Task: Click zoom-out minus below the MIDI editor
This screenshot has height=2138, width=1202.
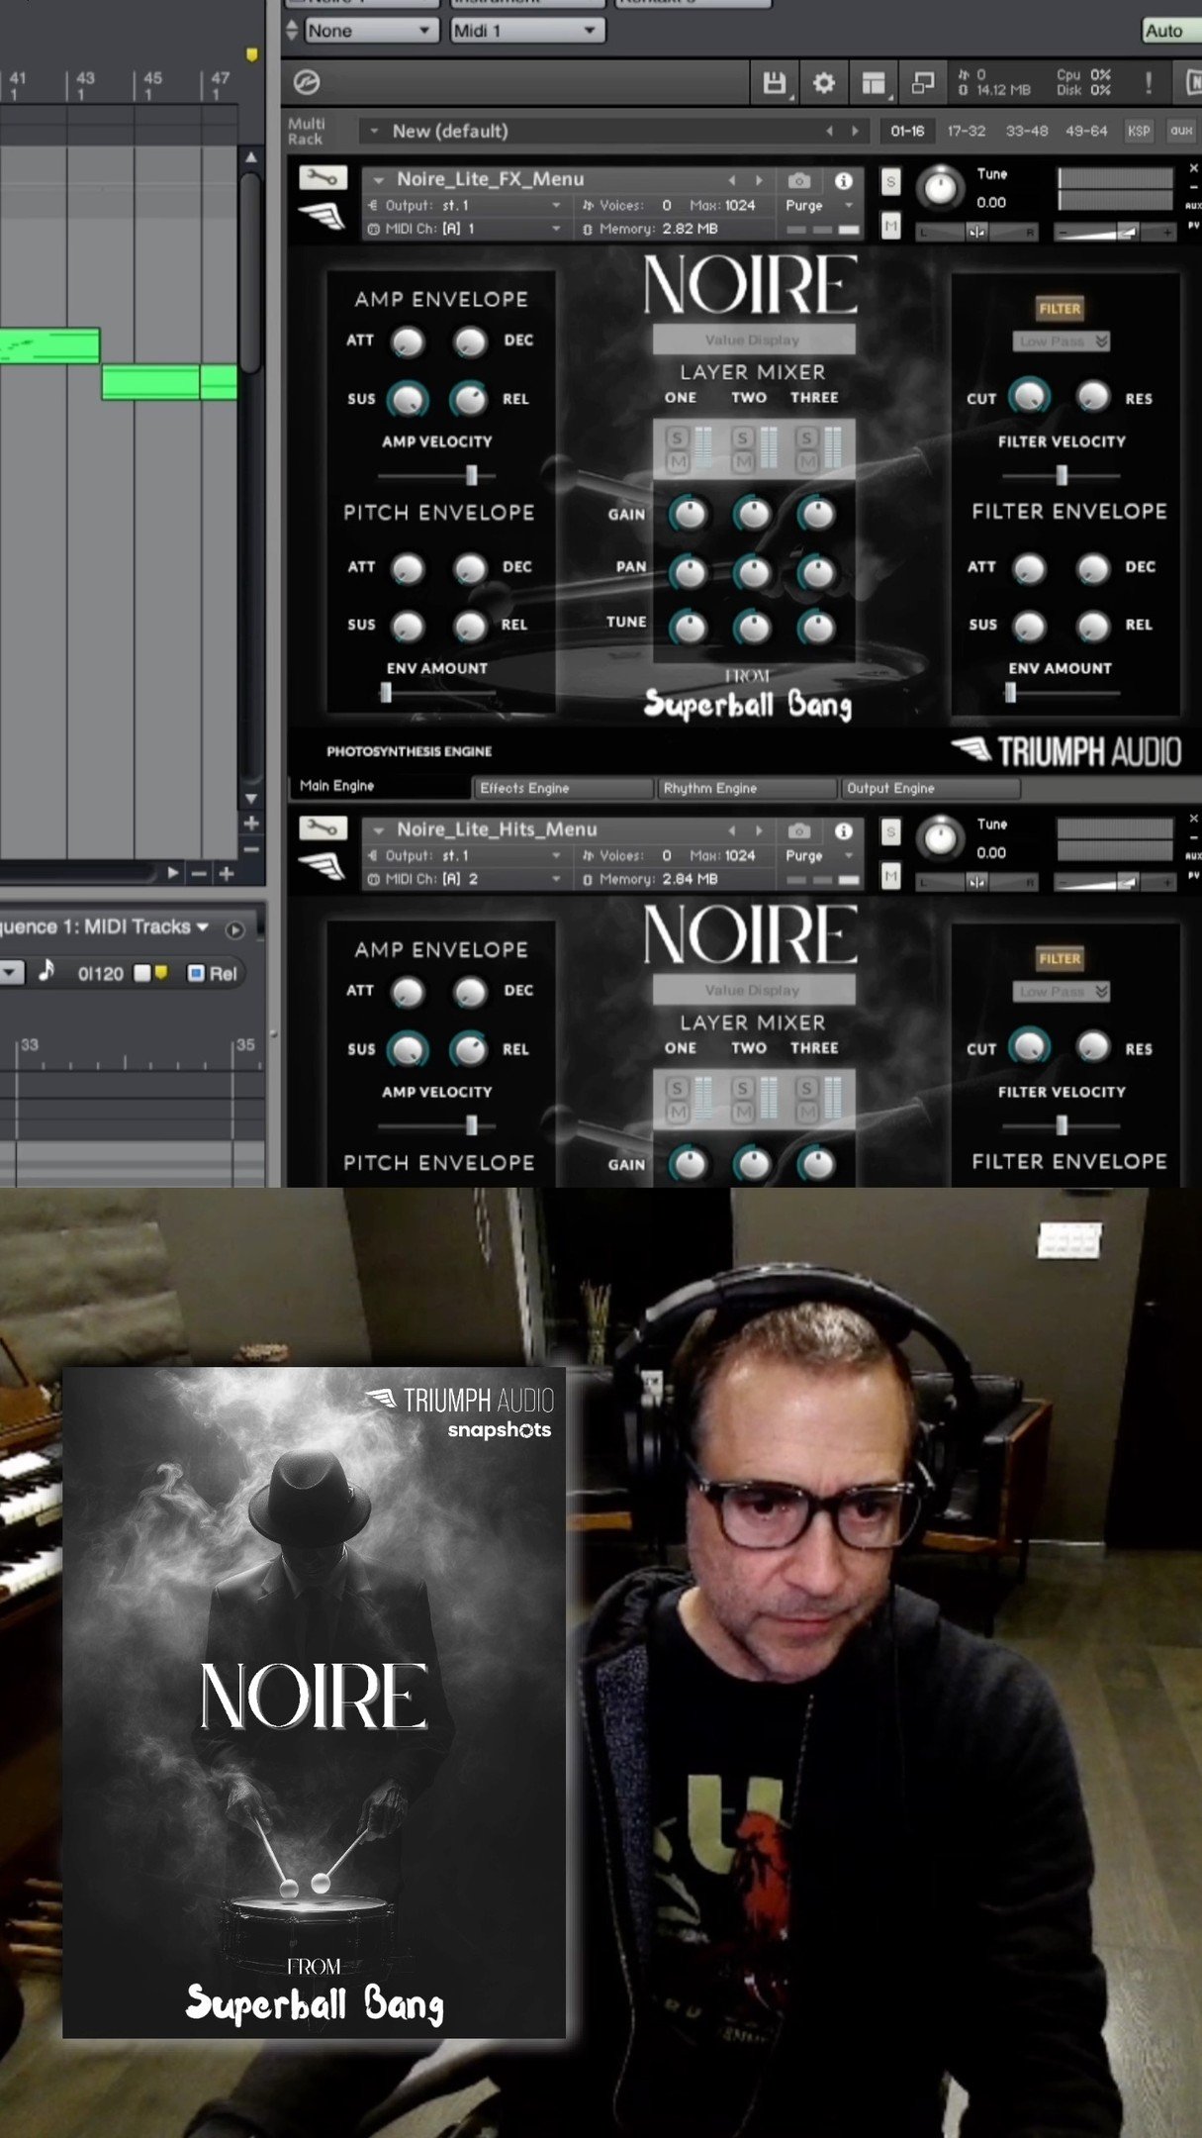Action: point(199,873)
